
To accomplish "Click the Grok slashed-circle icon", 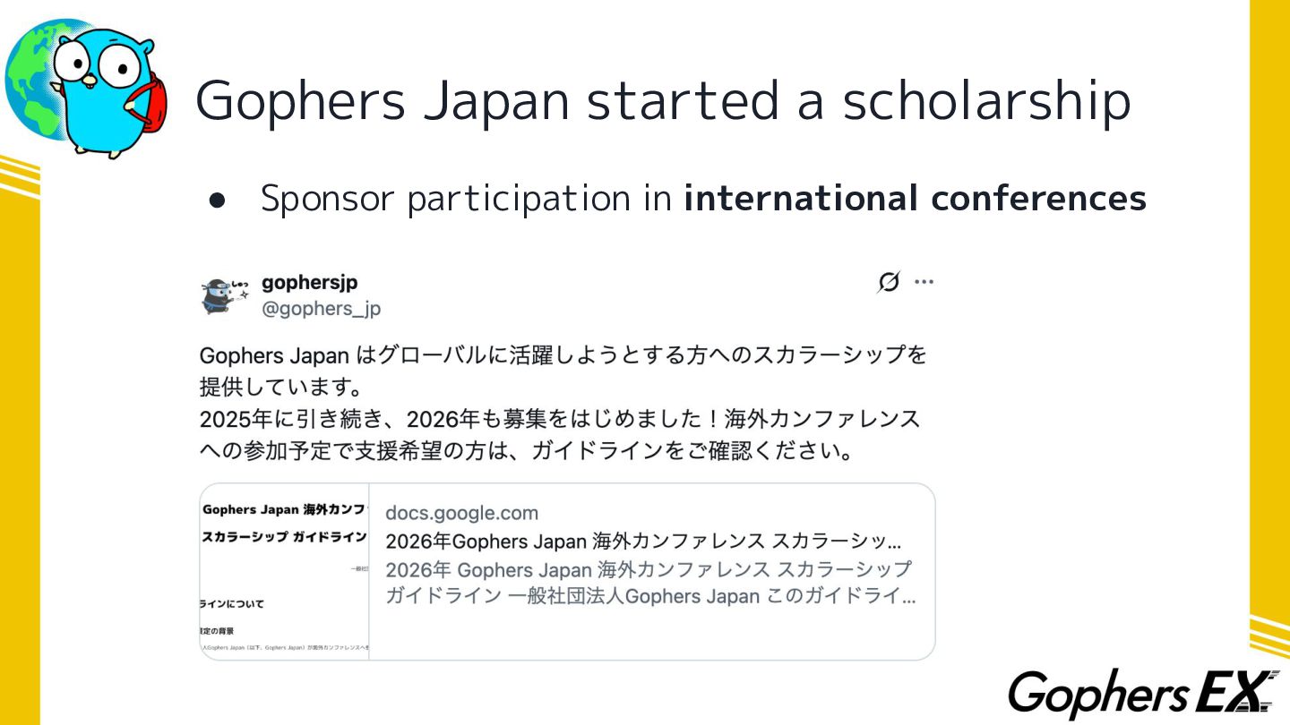I will point(888,283).
